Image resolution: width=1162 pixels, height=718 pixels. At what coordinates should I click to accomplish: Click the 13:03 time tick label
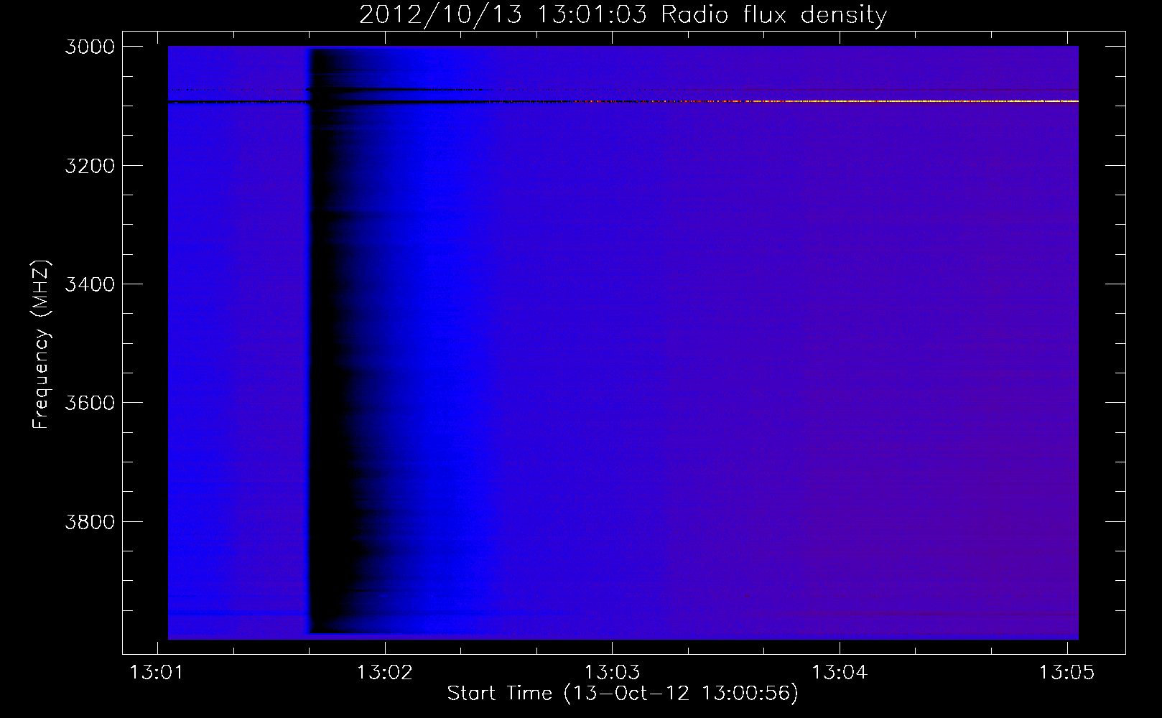tap(611, 673)
